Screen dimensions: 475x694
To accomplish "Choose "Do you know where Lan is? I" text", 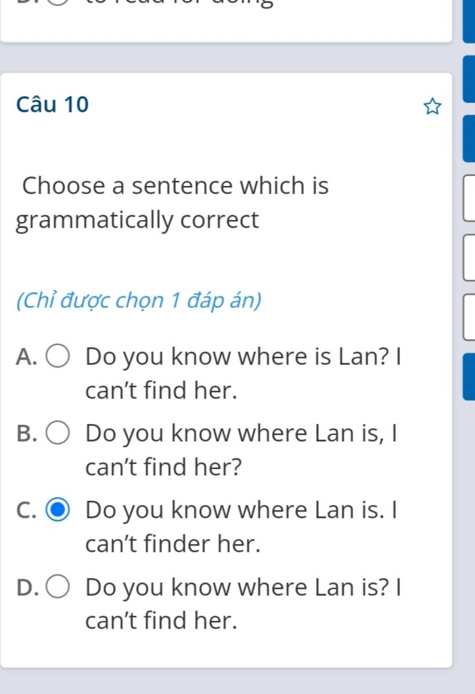I will pyautogui.click(x=243, y=587).
